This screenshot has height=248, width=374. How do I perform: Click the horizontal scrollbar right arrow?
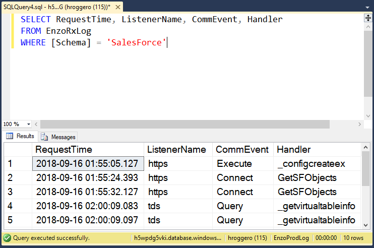359,124
